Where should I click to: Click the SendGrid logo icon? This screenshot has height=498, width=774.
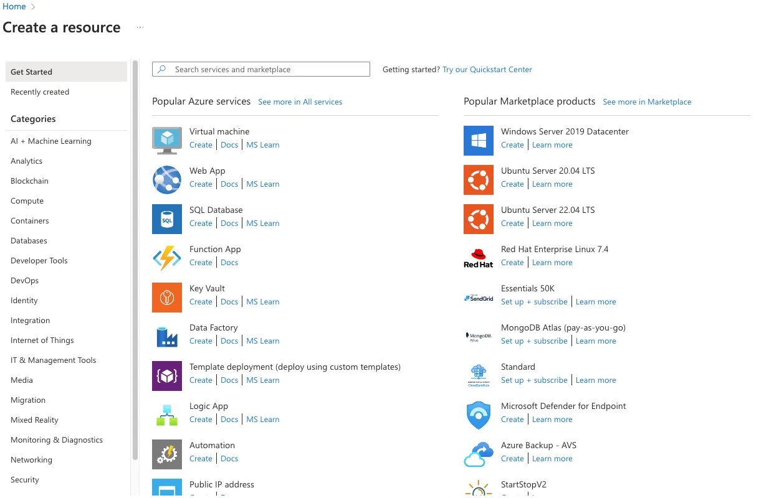[x=479, y=298]
